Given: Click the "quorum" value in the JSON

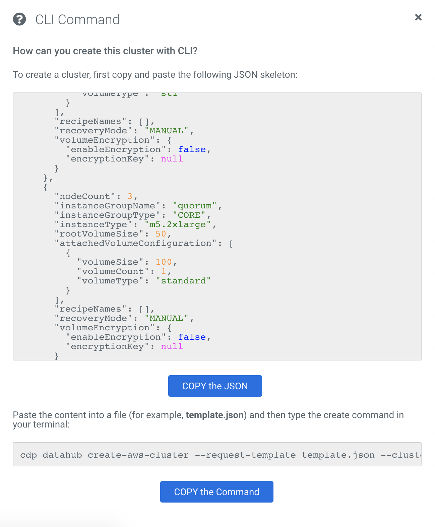Looking at the screenshot, I should tap(195, 206).
